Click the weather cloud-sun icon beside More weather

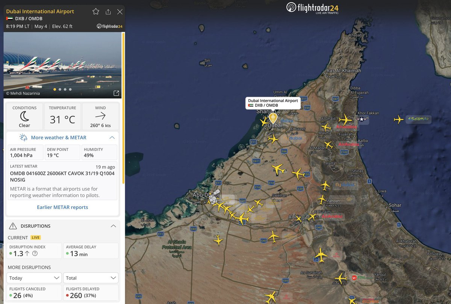coord(23,138)
